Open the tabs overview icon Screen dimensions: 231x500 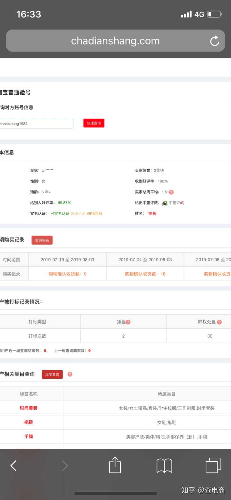tap(213, 465)
